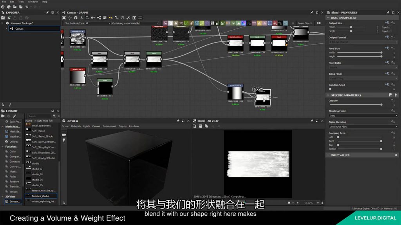401x225 pixels.
Task: Toggle Tiling Mode inheritance icon
Action: click(x=387, y=74)
